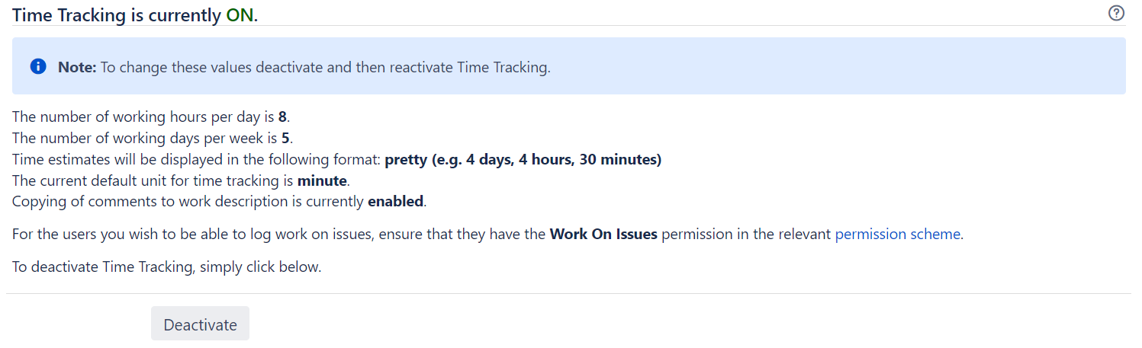This screenshot has height=348, width=1142.
Task: Click the green ON status text
Action: point(240,15)
